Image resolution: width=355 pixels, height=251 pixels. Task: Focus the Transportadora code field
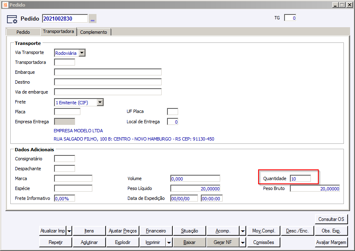click(64, 62)
